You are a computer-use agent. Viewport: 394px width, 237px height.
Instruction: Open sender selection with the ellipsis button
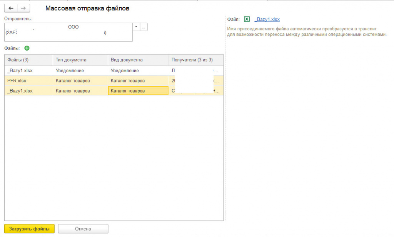144,27
